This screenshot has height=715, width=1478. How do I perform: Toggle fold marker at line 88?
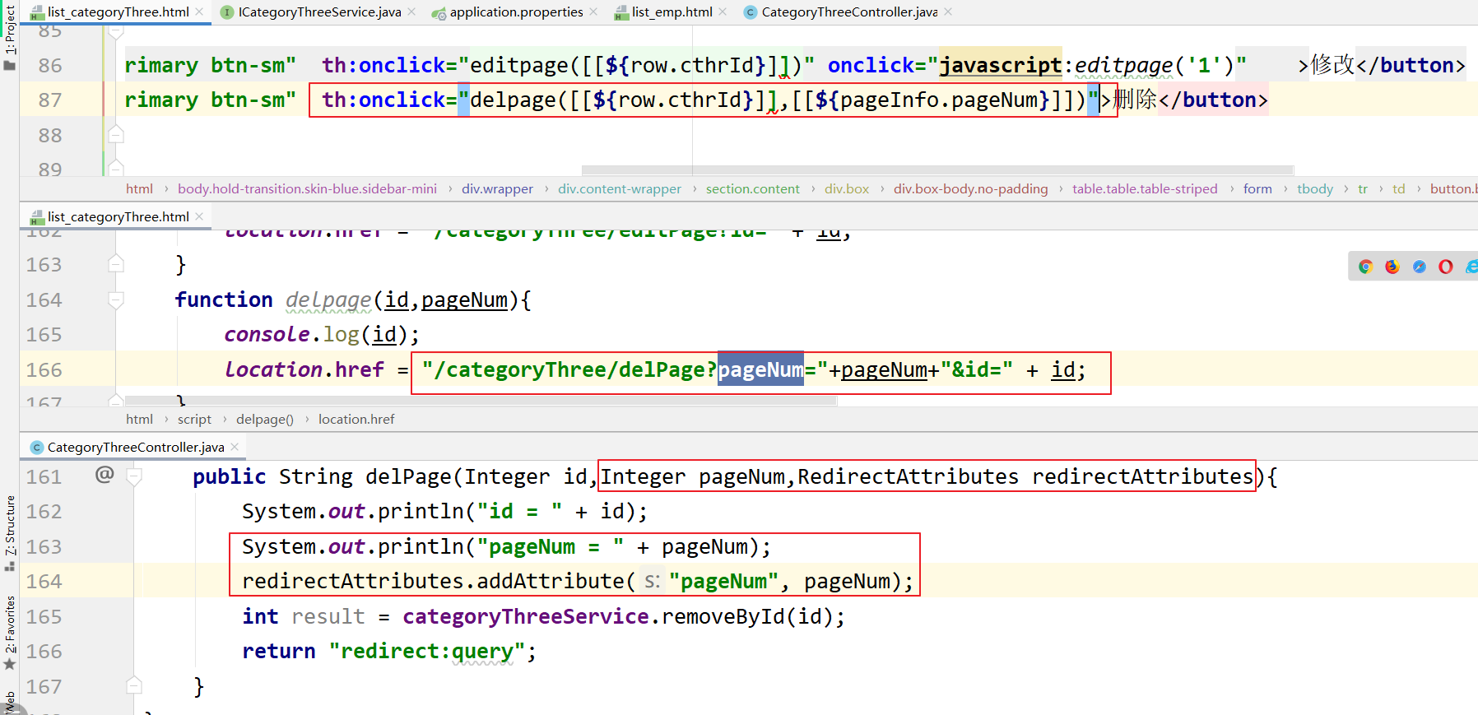116,134
